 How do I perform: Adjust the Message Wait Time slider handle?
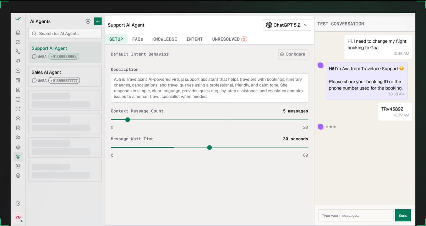coord(209,147)
